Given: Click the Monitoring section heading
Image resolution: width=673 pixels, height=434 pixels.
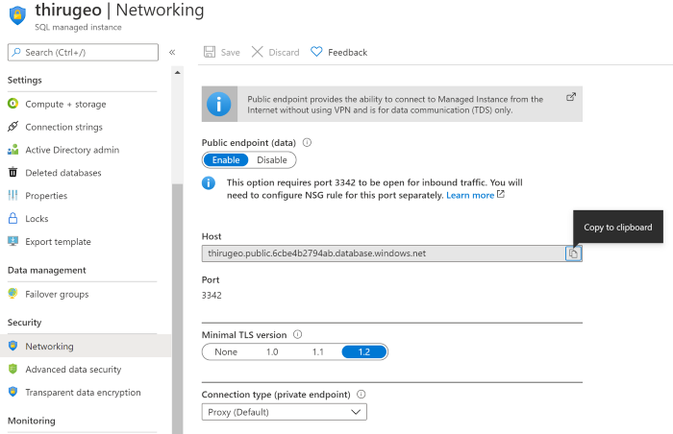Looking at the screenshot, I should (32, 421).
